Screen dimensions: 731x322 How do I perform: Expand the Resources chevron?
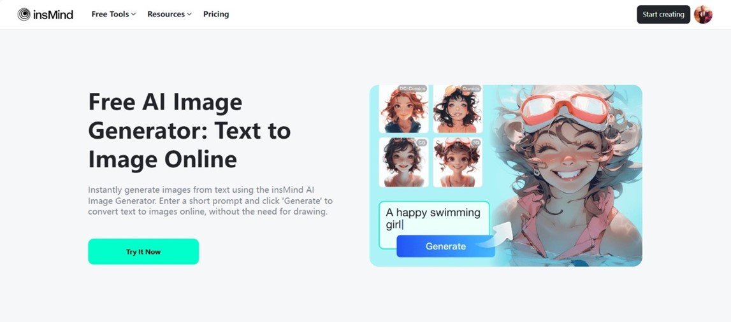189,15
